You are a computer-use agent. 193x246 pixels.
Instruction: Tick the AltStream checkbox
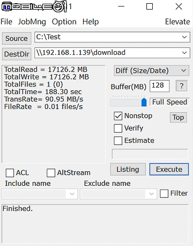tap(51, 173)
